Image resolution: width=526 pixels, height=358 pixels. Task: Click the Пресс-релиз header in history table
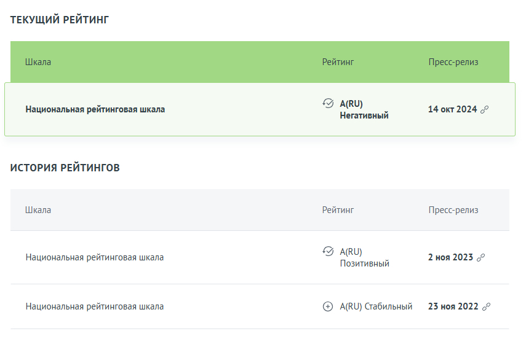(x=453, y=210)
